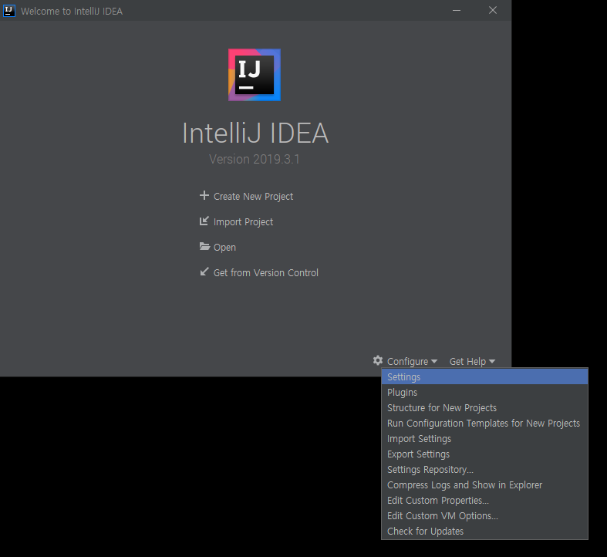Choose Compress Logs and Show in Explorer
This screenshot has width=607, height=557.
[x=484, y=485]
